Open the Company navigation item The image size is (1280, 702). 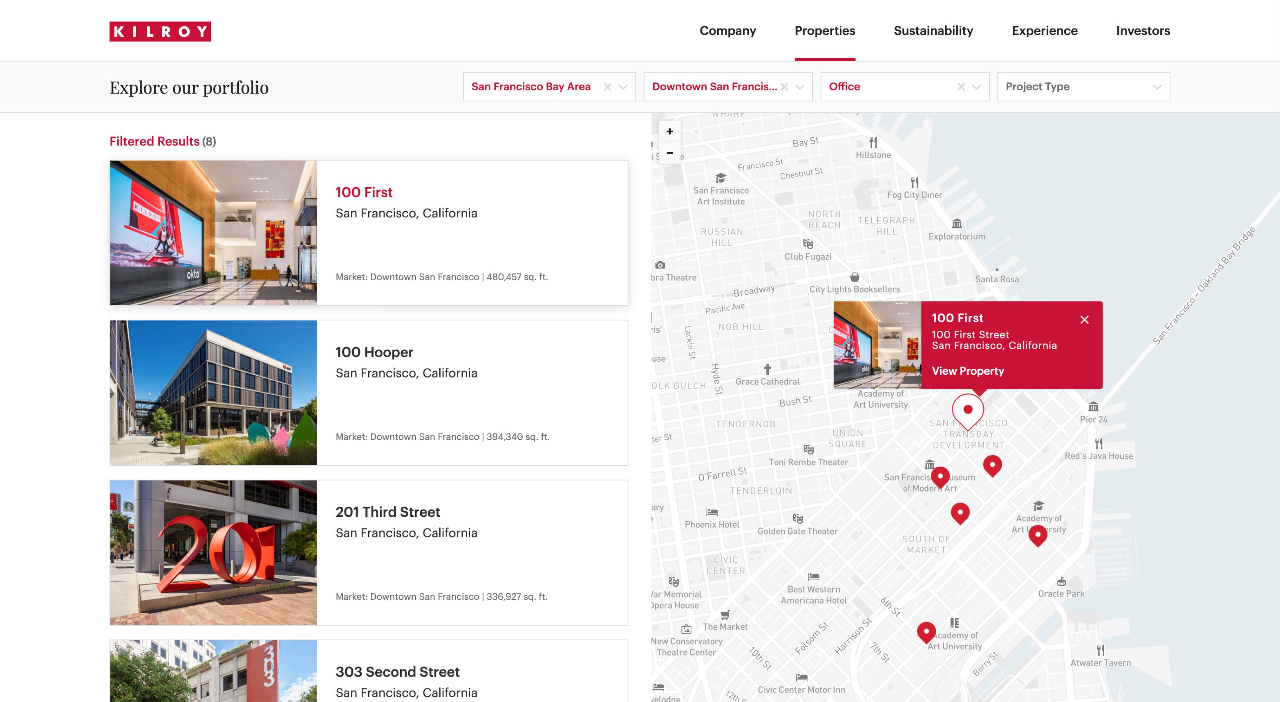(727, 31)
